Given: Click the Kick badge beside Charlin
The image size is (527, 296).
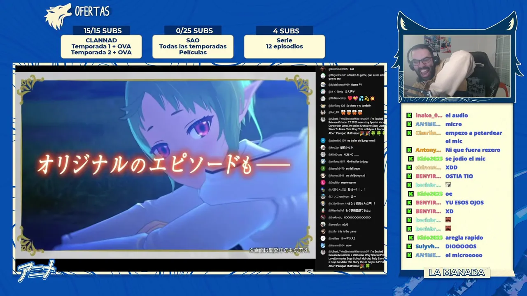Looking at the screenshot, I should click(409, 133).
